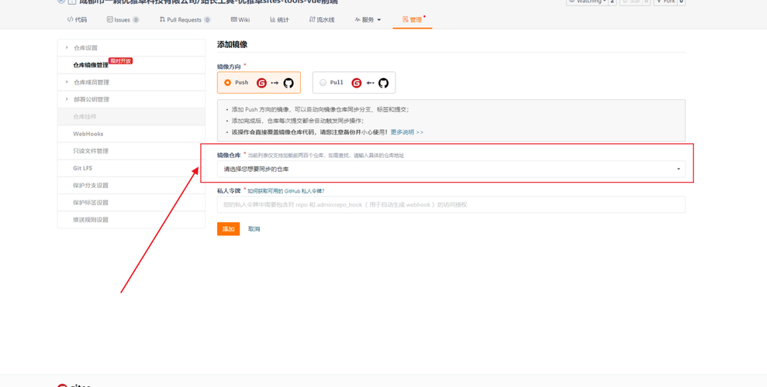The image size is (767, 387).
Task: Open the 统计 statistics tab
Action: coord(279,20)
